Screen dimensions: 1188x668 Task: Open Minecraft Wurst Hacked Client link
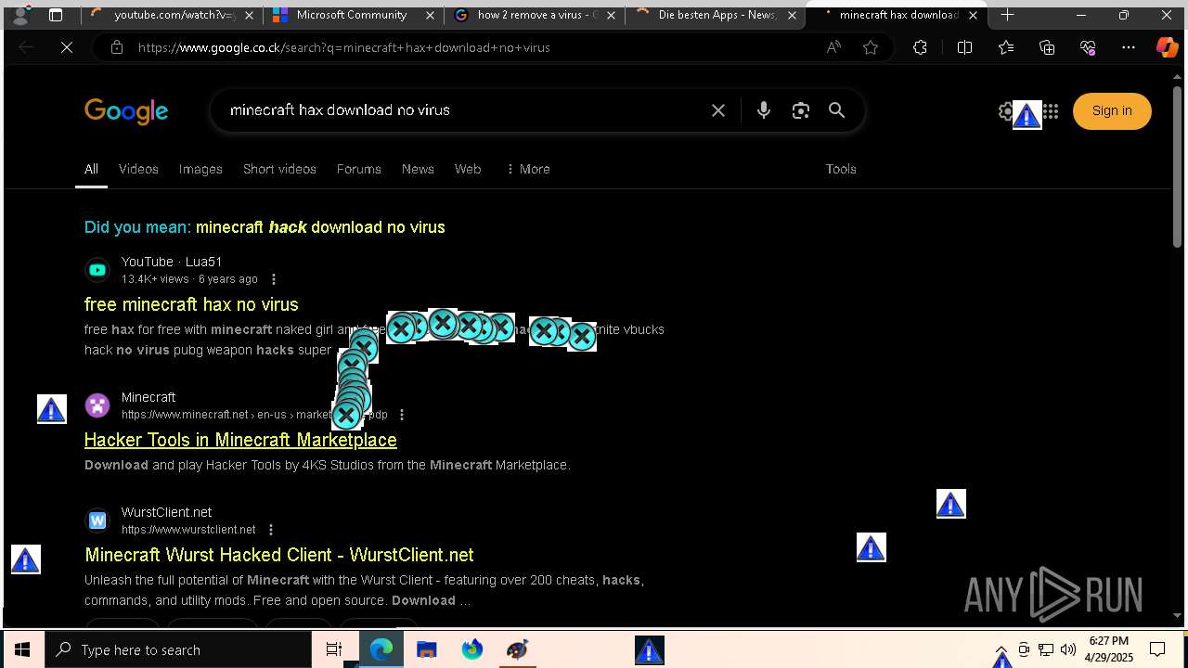pyautogui.click(x=278, y=555)
